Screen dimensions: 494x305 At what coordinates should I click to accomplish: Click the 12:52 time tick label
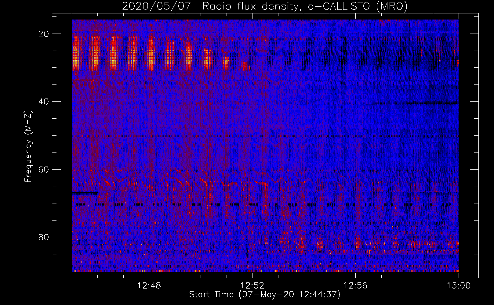click(x=252, y=286)
